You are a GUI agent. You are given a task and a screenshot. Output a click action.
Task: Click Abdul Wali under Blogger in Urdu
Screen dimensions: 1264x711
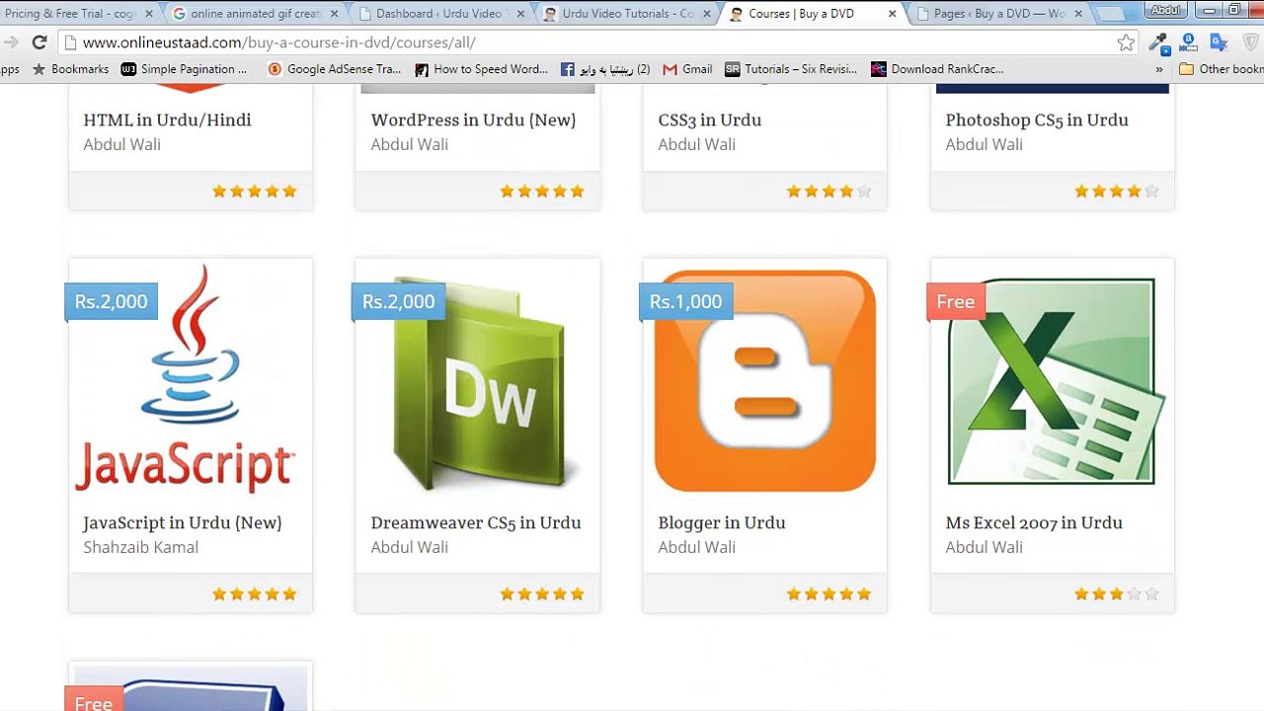pos(696,547)
